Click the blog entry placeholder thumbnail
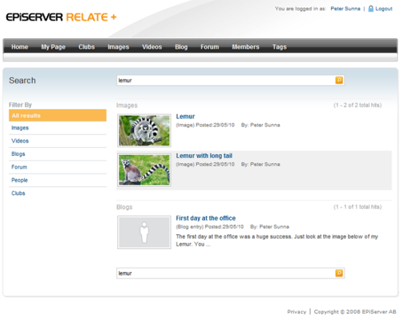The width and height of the screenshot is (402, 318). point(144,232)
